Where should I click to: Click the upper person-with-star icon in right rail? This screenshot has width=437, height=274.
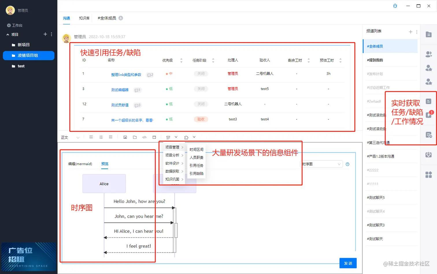tap(429, 68)
